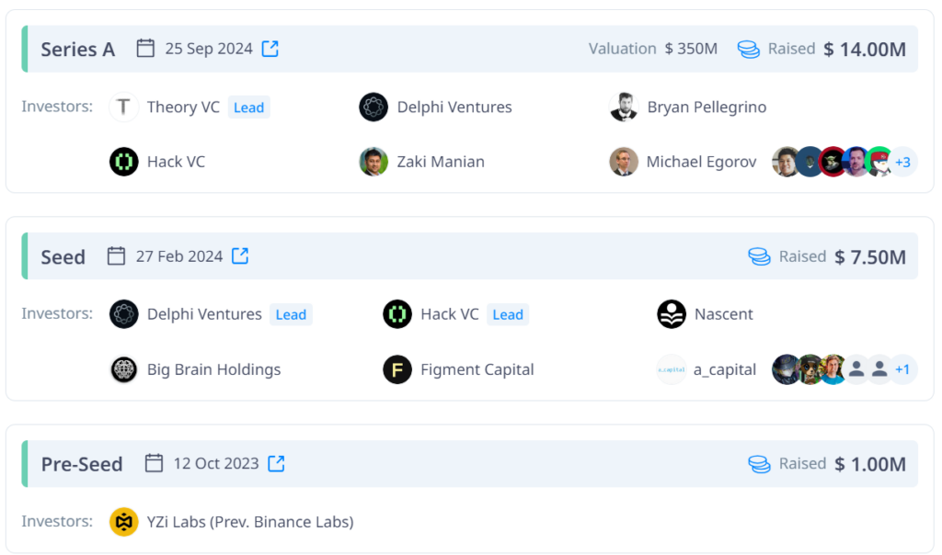Open Zaki Manian investor profile
This screenshot has height=555, width=942.
pos(441,162)
